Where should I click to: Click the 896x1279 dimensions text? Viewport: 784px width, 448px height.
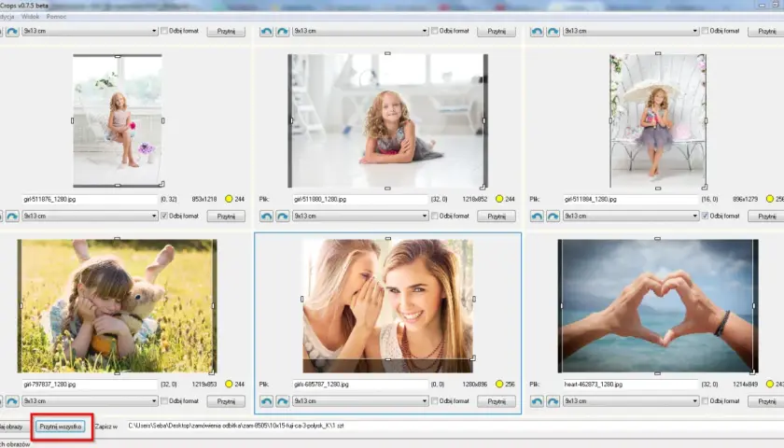point(746,199)
